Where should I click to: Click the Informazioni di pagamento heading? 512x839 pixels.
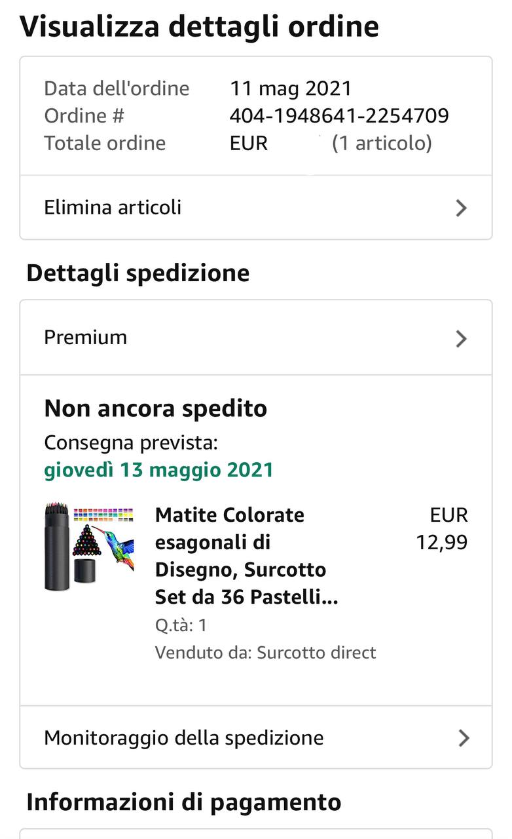[x=184, y=802]
